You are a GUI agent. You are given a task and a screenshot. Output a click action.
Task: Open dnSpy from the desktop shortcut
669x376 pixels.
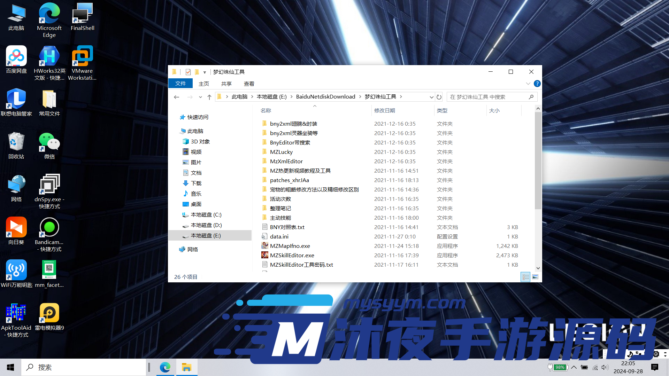point(49,184)
